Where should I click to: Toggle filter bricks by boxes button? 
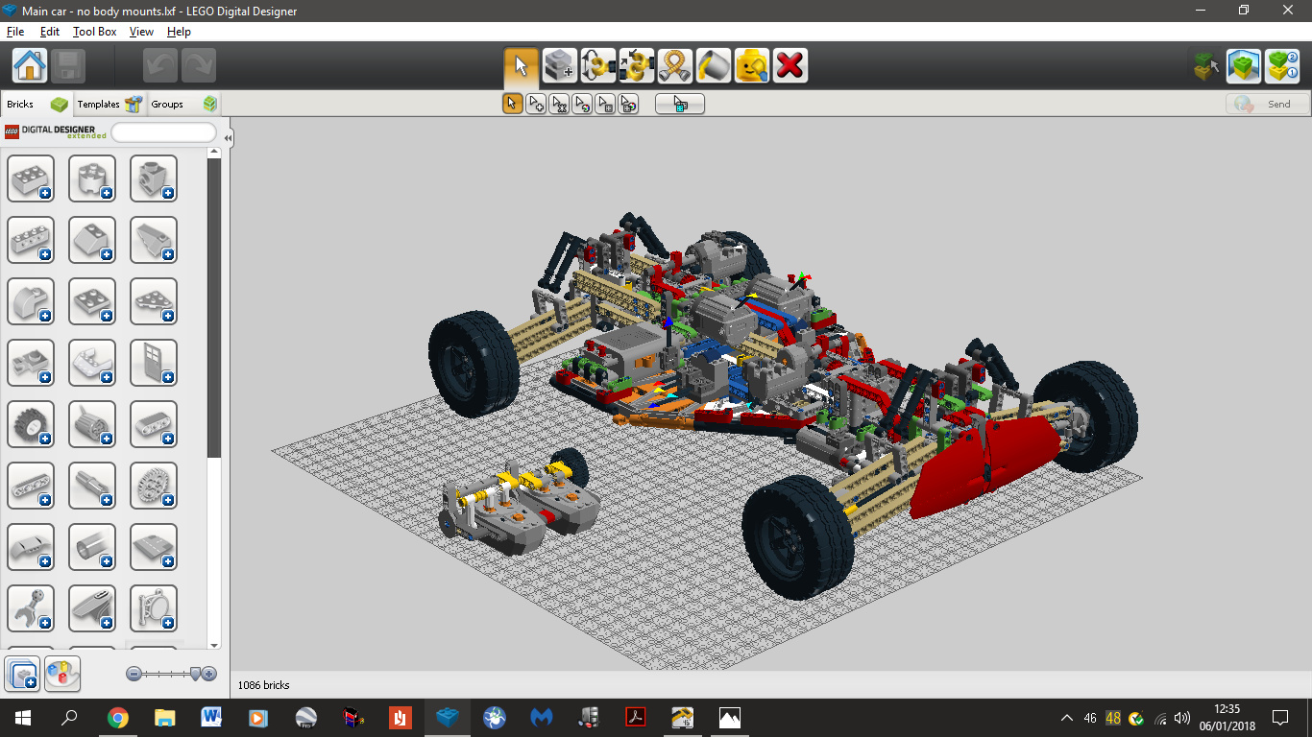click(x=22, y=674)
